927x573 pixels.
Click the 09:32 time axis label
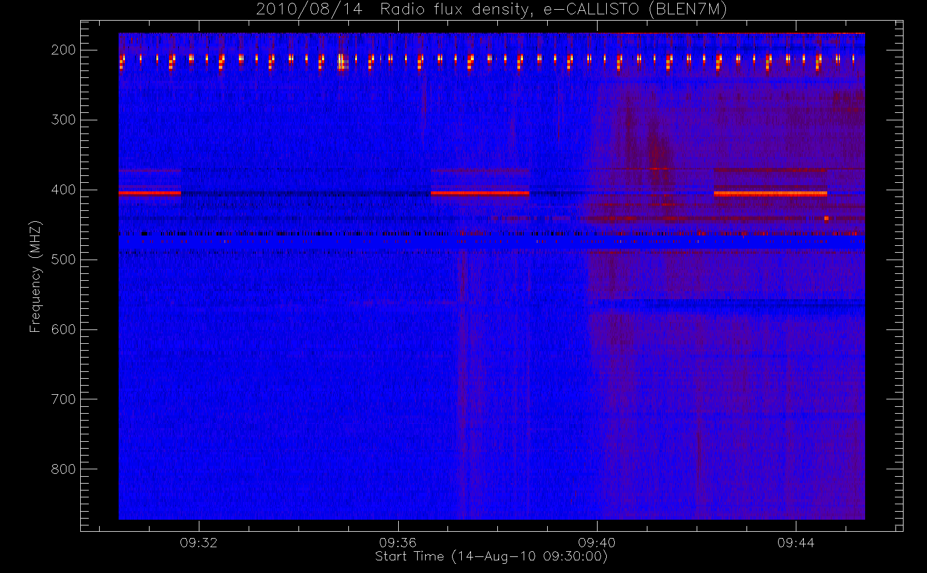199,543
